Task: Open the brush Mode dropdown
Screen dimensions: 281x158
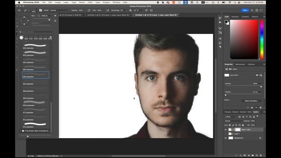Action: point(59,11)
